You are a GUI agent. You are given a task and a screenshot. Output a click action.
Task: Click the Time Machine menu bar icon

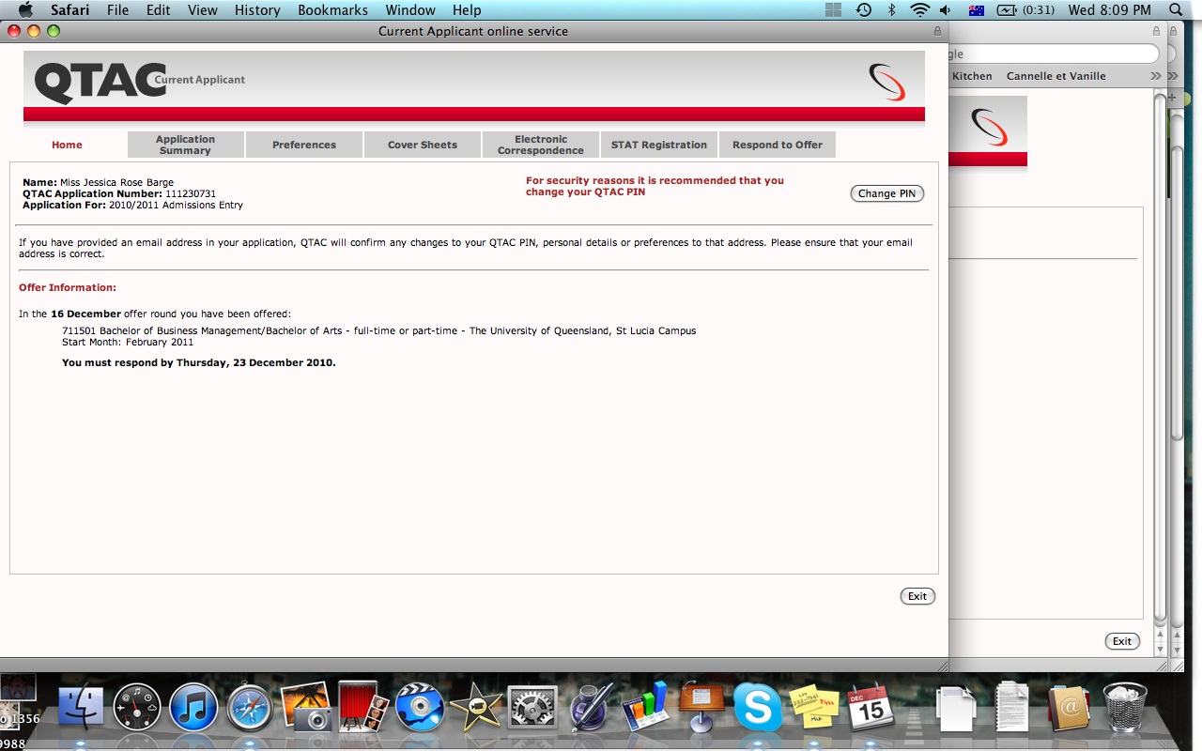click(x=863, y=10)
